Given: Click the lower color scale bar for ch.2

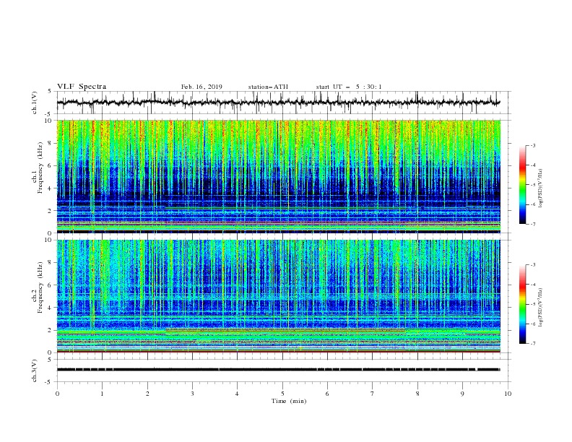Looking at the screenshot, I should click(x=522, y=304).
